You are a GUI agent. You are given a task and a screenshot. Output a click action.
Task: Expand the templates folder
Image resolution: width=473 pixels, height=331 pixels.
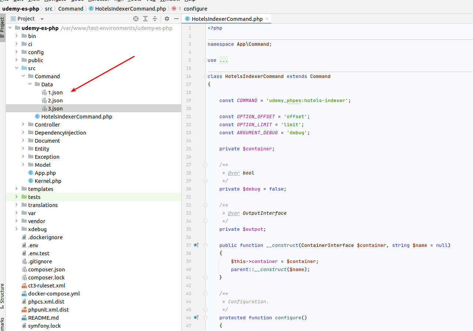pos(17,189)
